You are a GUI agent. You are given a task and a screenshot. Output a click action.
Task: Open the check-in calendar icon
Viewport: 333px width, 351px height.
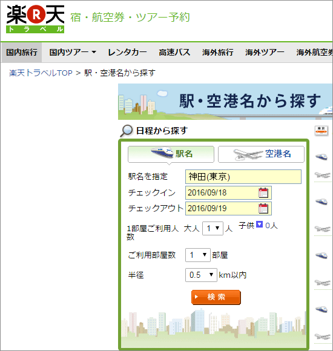click(x=263, y=192)
